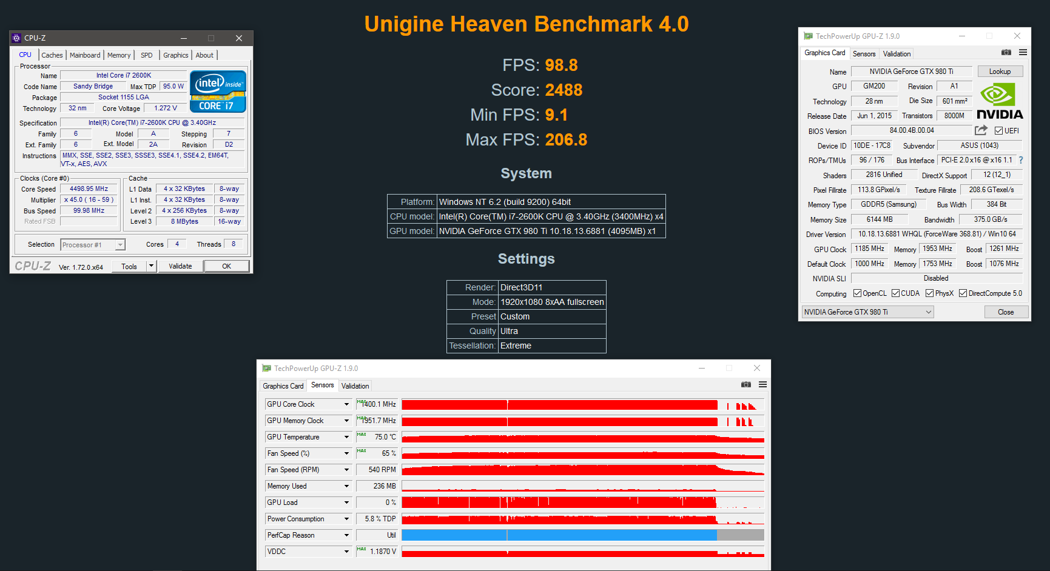Click the GPU-Z Sensors window title icon

tap(266, 369)
